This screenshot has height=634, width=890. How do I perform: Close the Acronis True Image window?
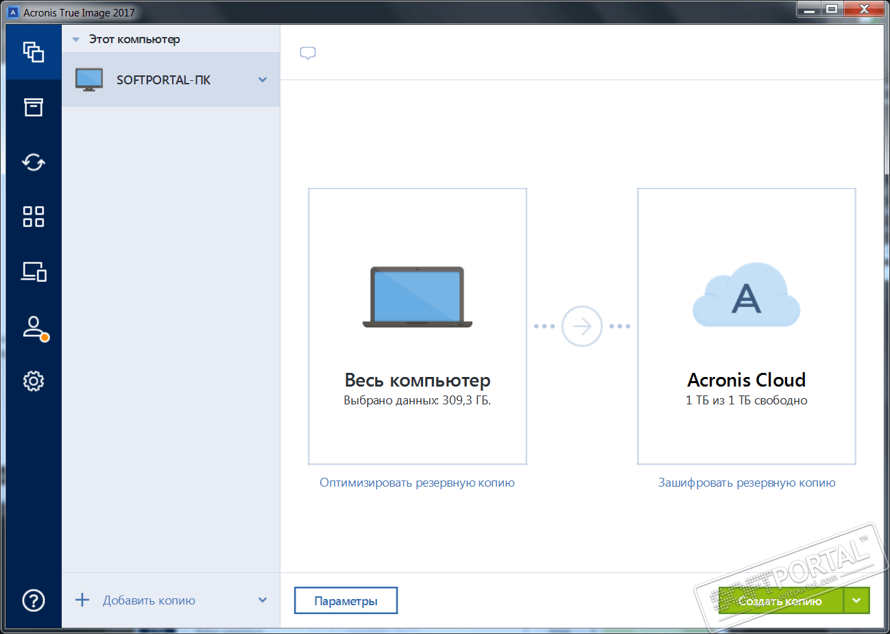(x=864, y=9)
